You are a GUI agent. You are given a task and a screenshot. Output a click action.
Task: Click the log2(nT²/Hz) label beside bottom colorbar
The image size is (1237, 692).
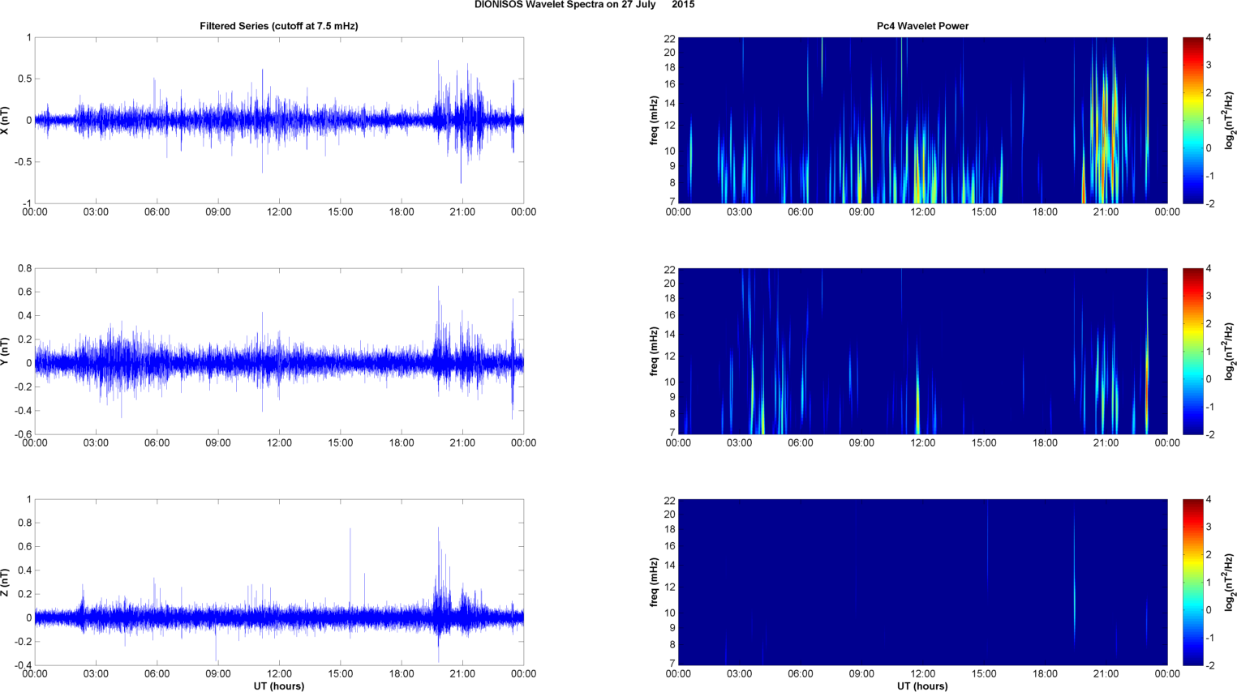pyautogui.click(x=1230, y=582)
